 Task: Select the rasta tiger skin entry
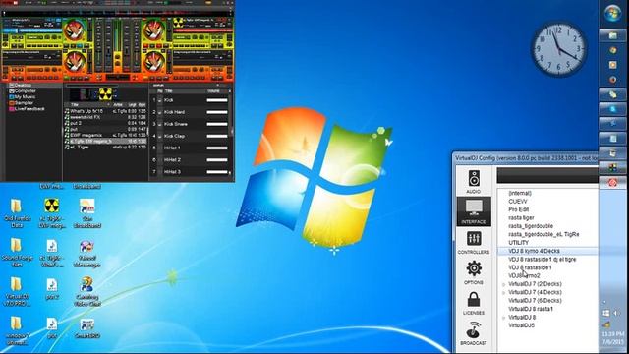tap(521, 218)
